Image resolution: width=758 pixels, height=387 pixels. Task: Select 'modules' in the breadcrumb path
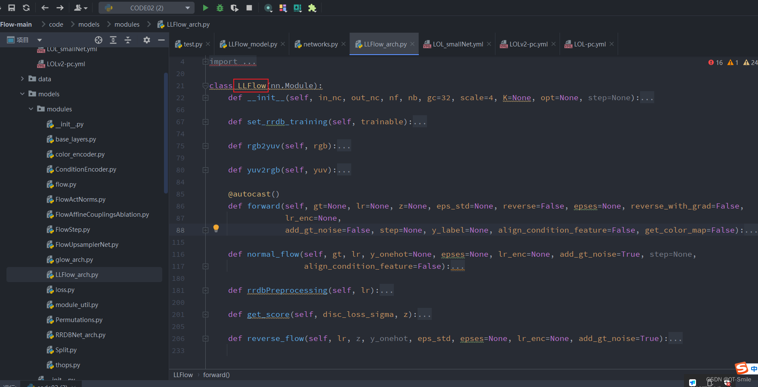tap(127, 25)
